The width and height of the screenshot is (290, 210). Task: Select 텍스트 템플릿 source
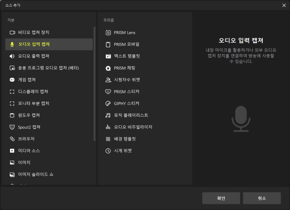coord(127,56)
